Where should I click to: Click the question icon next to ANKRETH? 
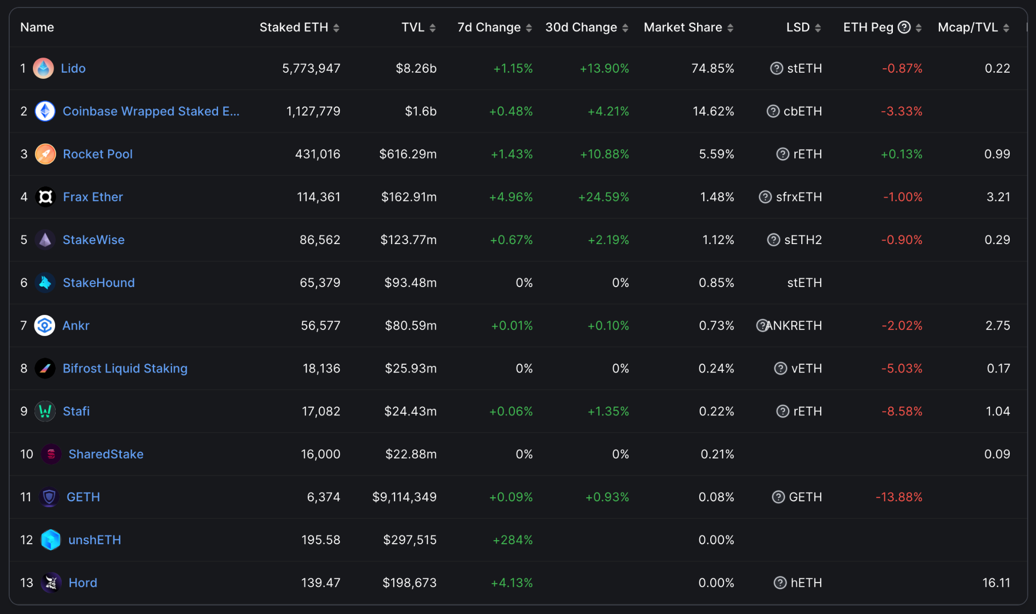tap(762, 325)
